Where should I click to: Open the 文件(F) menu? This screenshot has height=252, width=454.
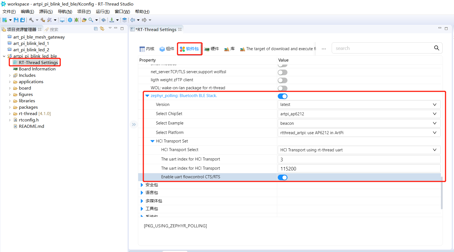tap(9, 11)
